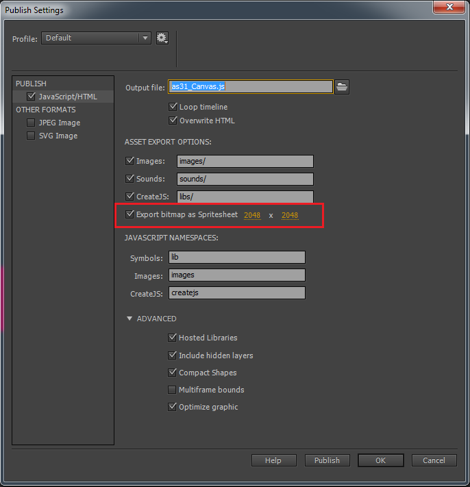The image size is (470, 487).
Task: Select JavaScript/HTML in the PUBLISH list
Action: [63, 97]
